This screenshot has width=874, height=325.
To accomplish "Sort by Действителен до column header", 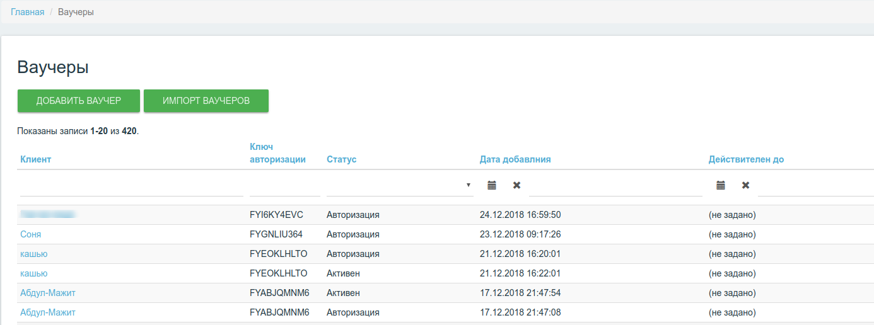I will coord(746,159).
